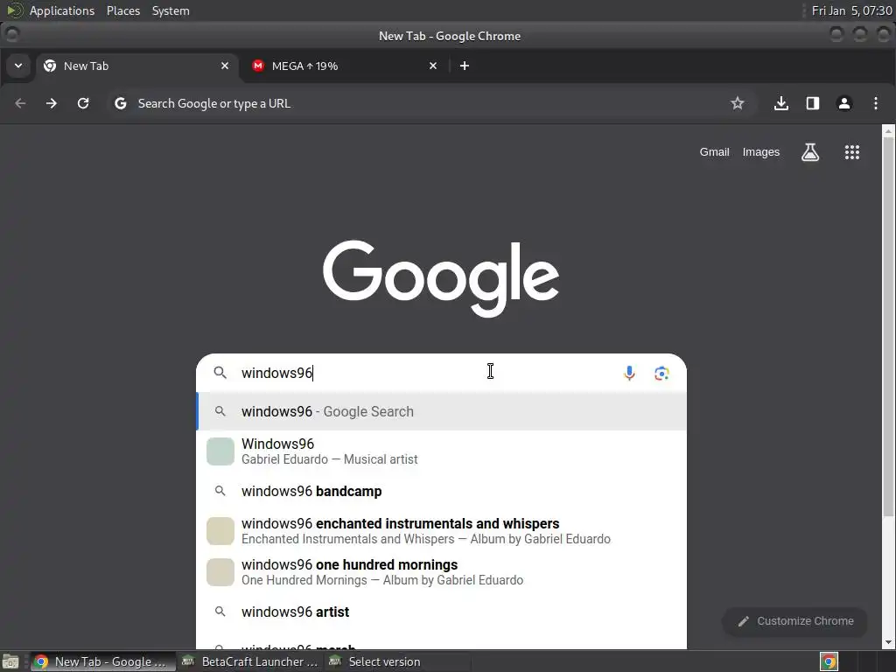Viewport: 896px width, 672px height.
Task: Choose the 'one hundred mornings' suggestion
Action: pos(441,572)
